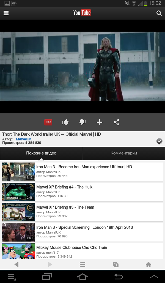Open the message notification icon
Screen dimensions: 165x283
tap(14, 3)
